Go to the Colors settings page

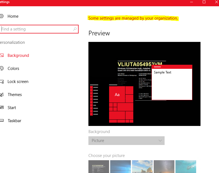13,69
